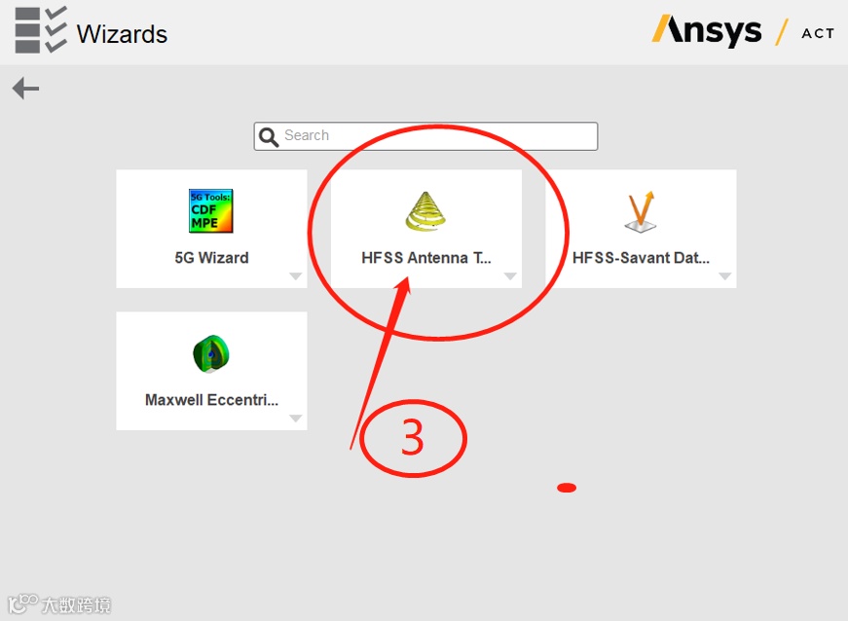Click the Wizards checklist icon
Image resolution: width=848 pixels, height=621 pixels.
(x=41, y=30)
